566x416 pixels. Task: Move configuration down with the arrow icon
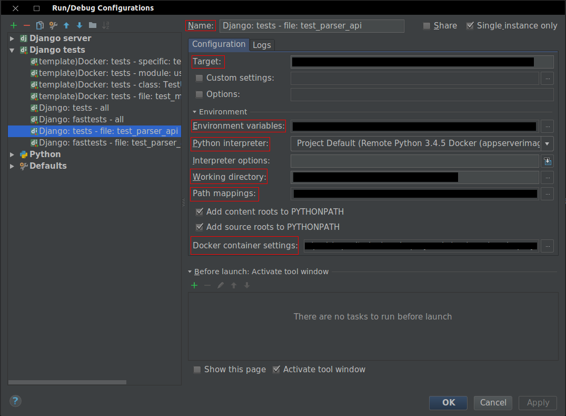(80, 25)
